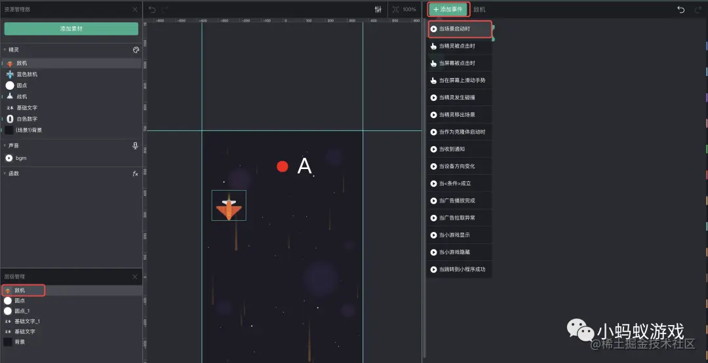Select 基础文字_1 layer in 层级管理
Viewport: 708px width, 363px height.
click(x=71, y=321)
